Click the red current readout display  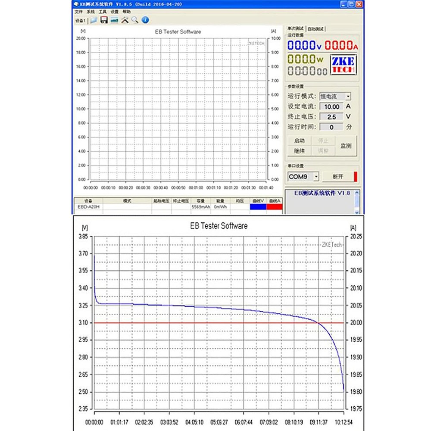pos(341,45)
